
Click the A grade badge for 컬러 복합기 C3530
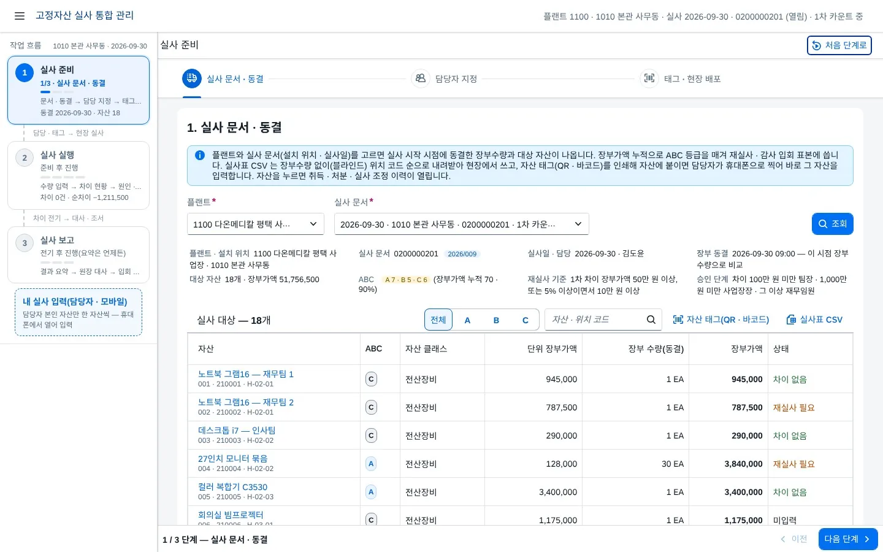click(x=371, y=492)
